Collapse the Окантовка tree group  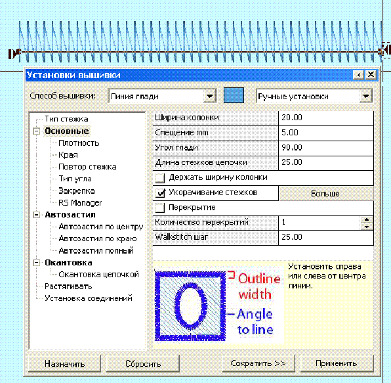click(37, 263)
